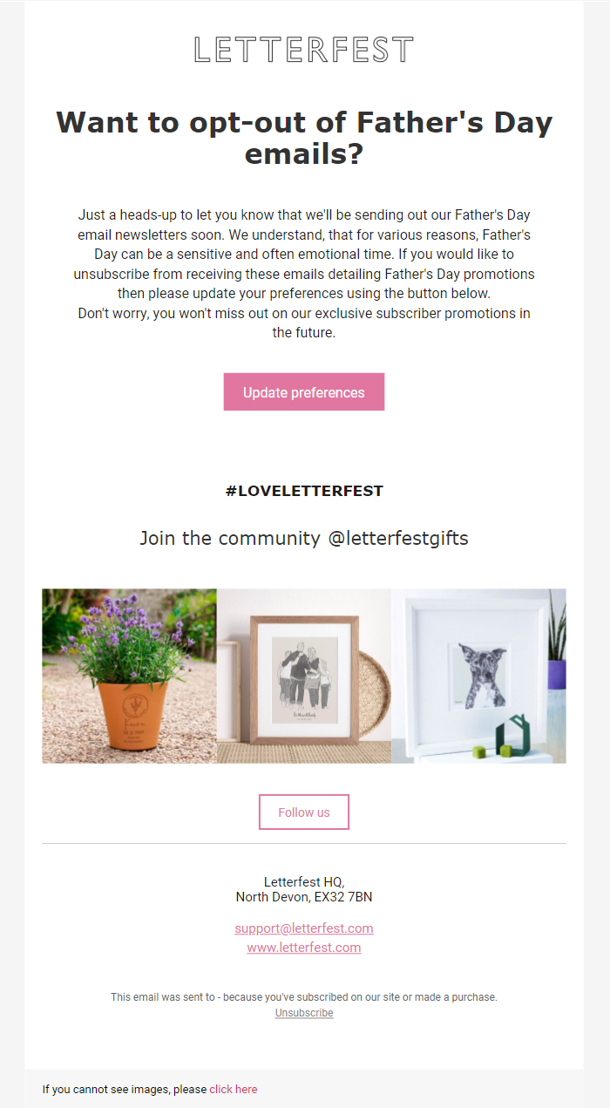Open the support@letterfest.com email link

[x=304, y=928]
